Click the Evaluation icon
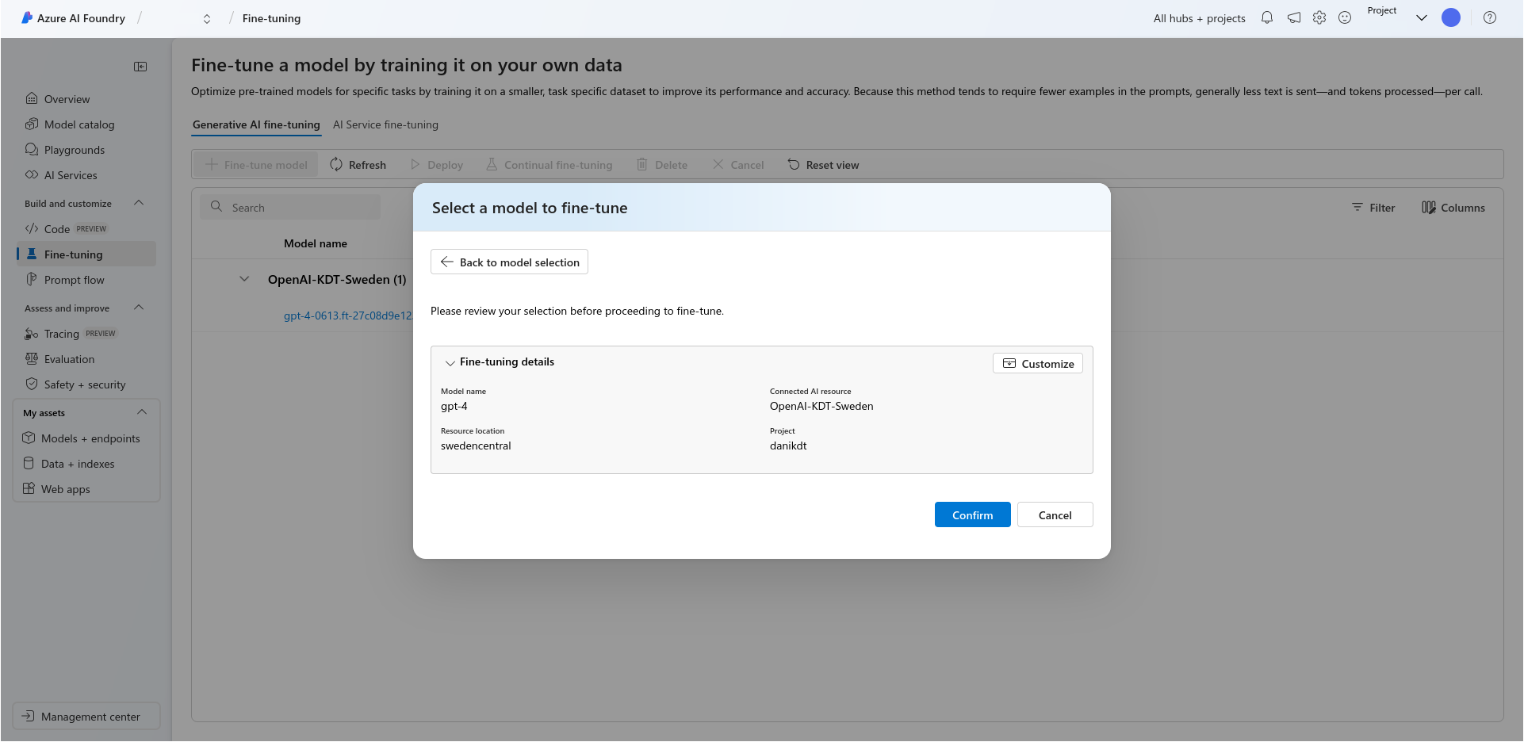Viewport: 1524px width, 742px height. point(32,359)
